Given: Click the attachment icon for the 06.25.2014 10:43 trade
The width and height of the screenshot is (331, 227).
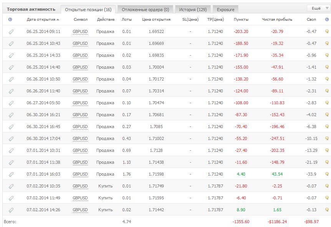Looking at the screenshot, I should (x=11, y=43).
